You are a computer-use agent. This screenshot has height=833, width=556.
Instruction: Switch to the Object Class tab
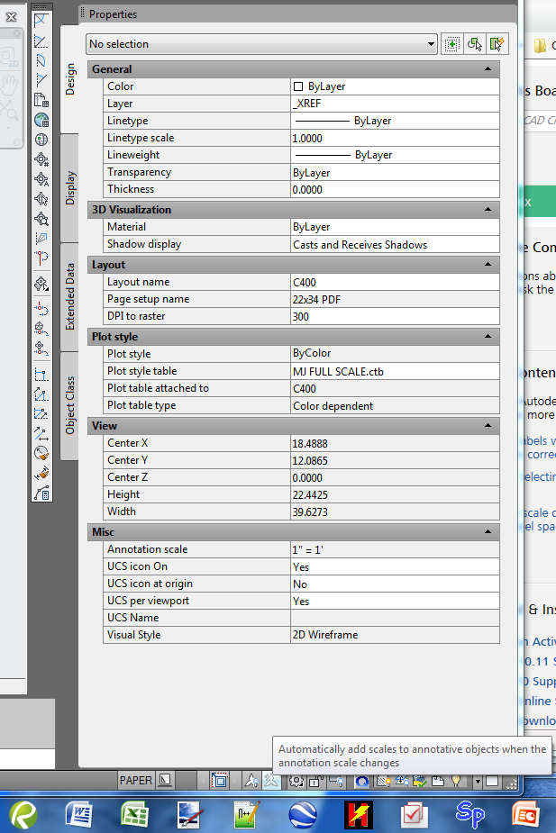[70, 406]
